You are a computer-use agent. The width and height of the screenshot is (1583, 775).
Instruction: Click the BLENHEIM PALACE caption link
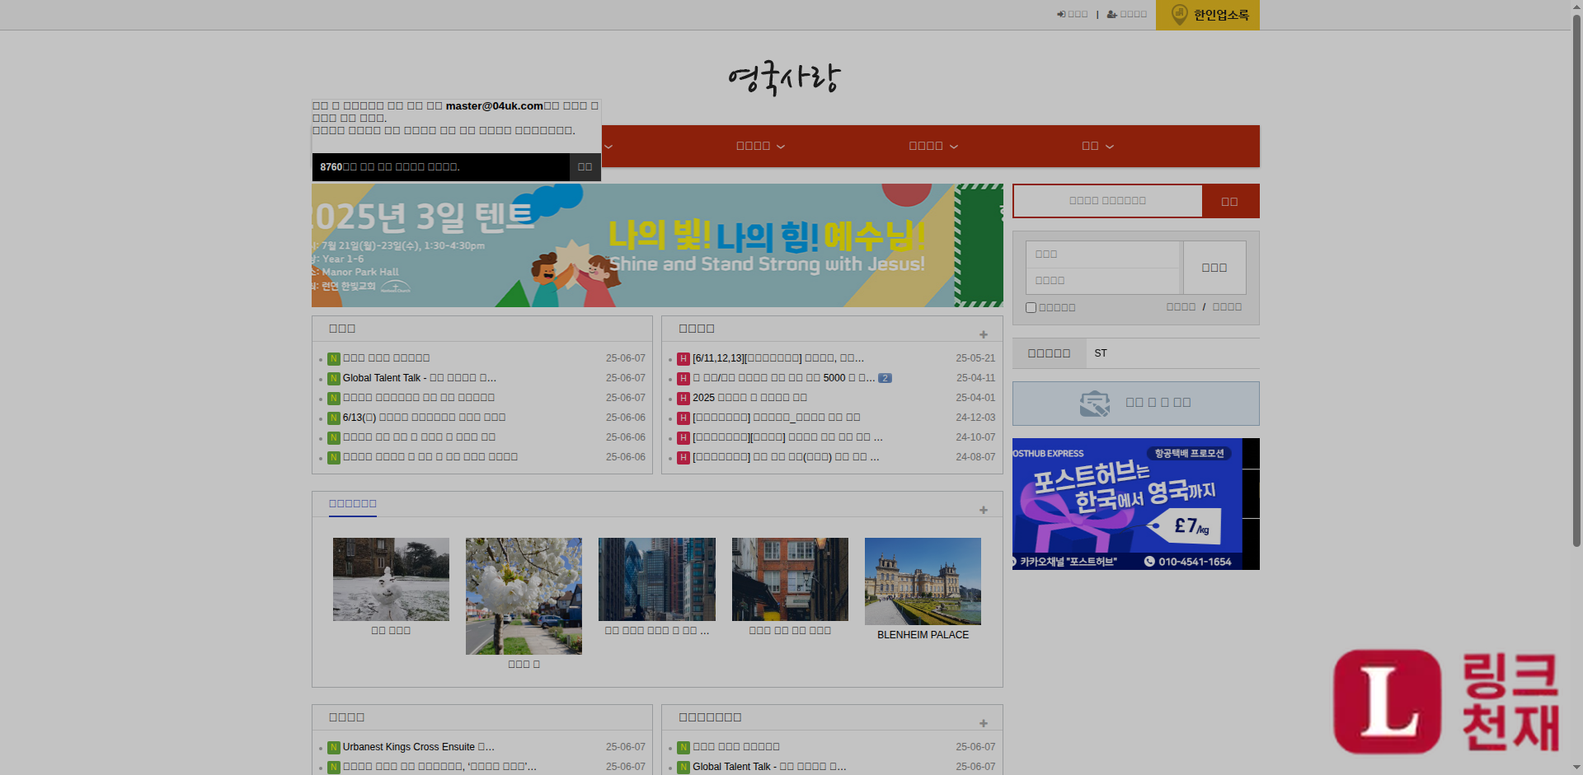pos(923,635)
